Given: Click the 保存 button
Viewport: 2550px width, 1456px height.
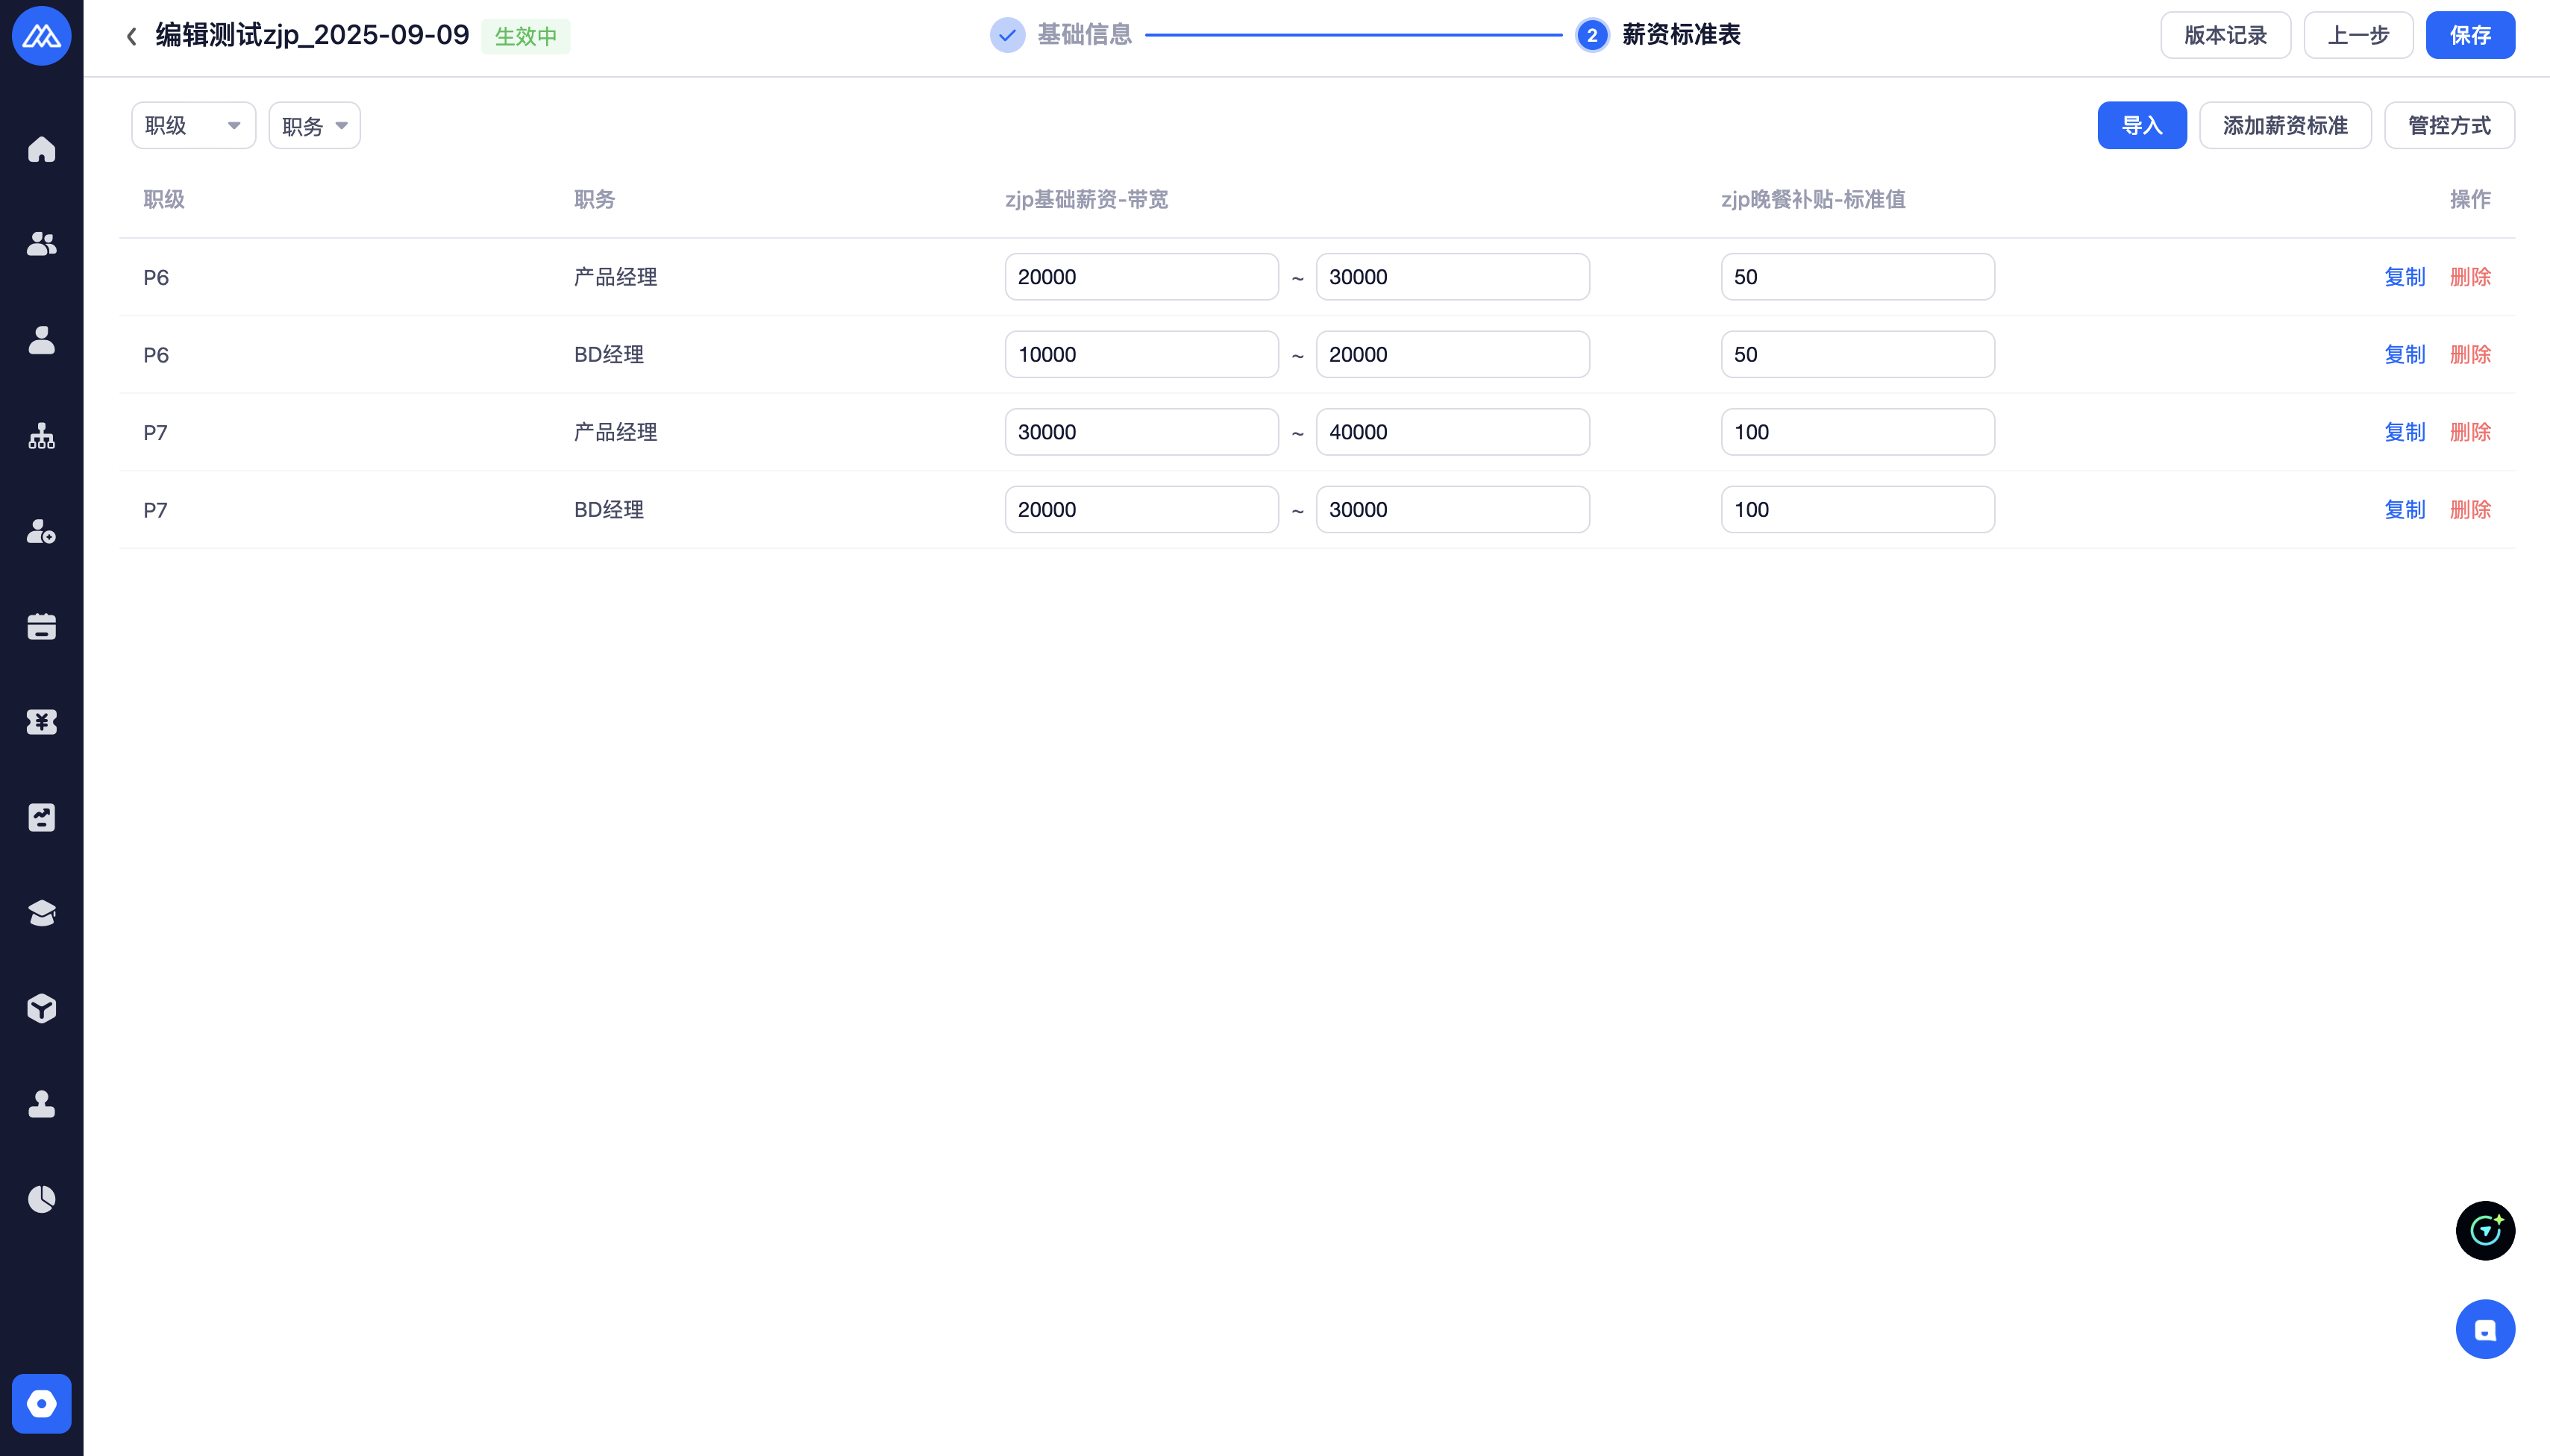Looking at the screenshot, I should point(2470,36).
